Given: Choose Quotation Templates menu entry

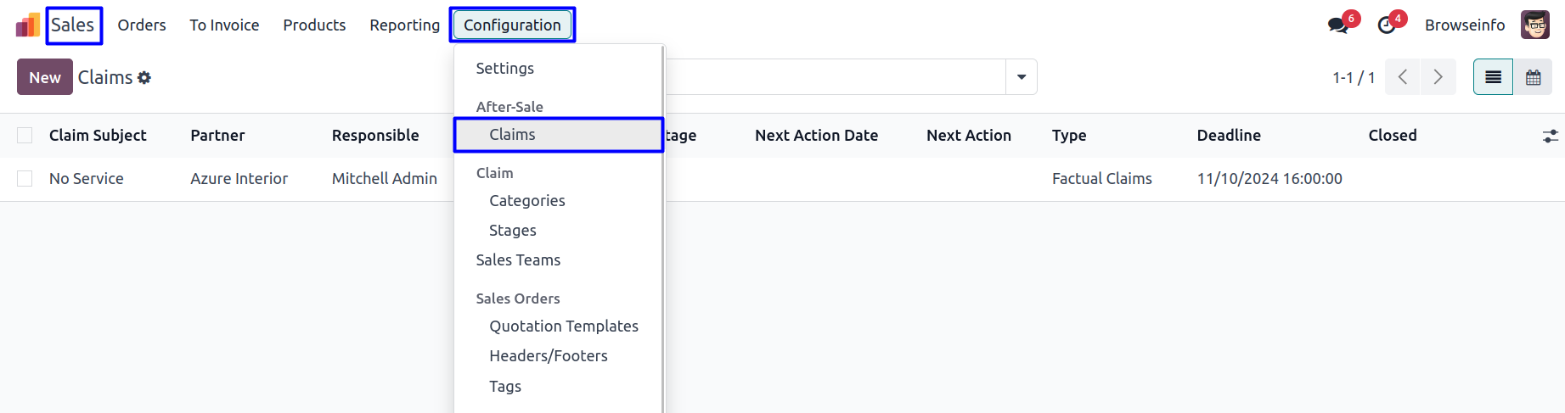Looking at the screenshot, I should [x=564, y=326].
